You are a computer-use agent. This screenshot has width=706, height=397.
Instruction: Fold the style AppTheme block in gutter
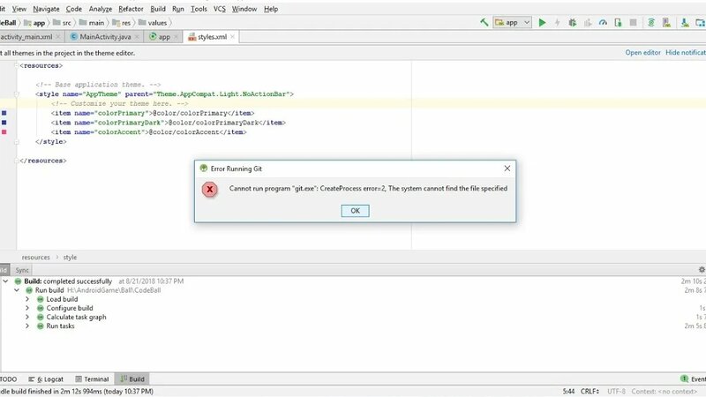(x=17, y=94)
